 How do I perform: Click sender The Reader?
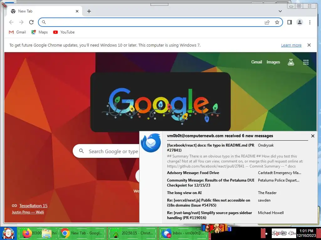click(267, 192)
